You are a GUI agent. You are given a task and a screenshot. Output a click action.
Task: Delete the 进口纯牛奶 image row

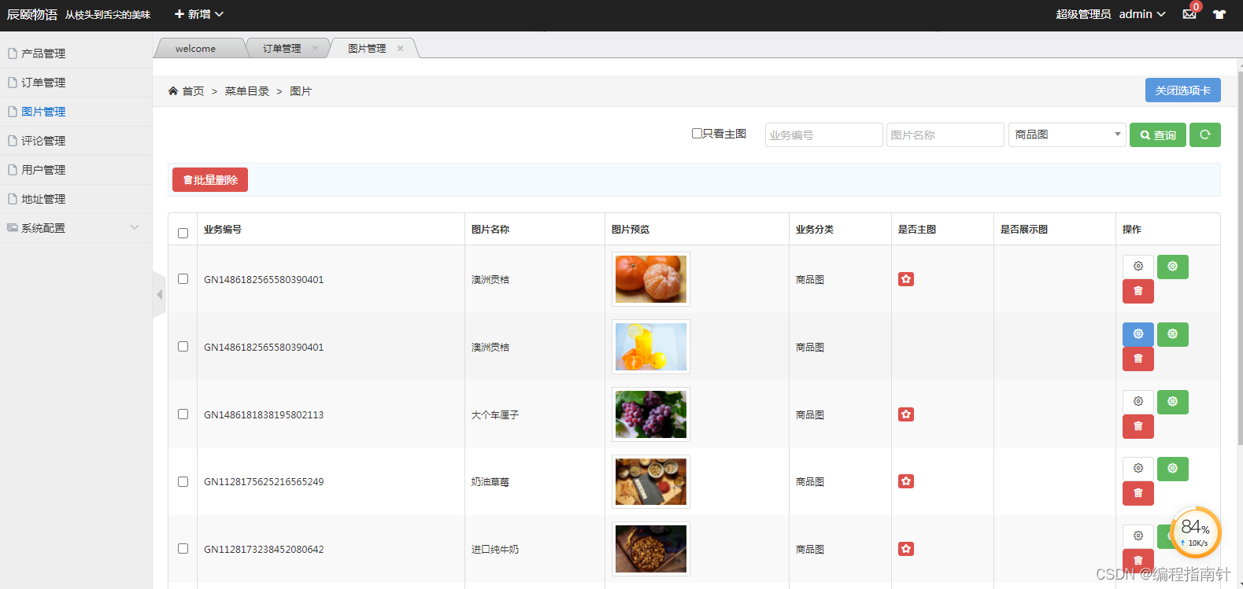[x=1138, y=561]
